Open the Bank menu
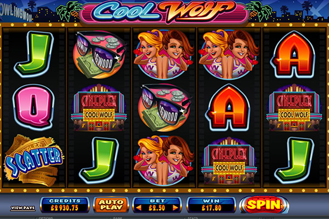The width and height of the screenshot is (329, 219). coord(118,218)
